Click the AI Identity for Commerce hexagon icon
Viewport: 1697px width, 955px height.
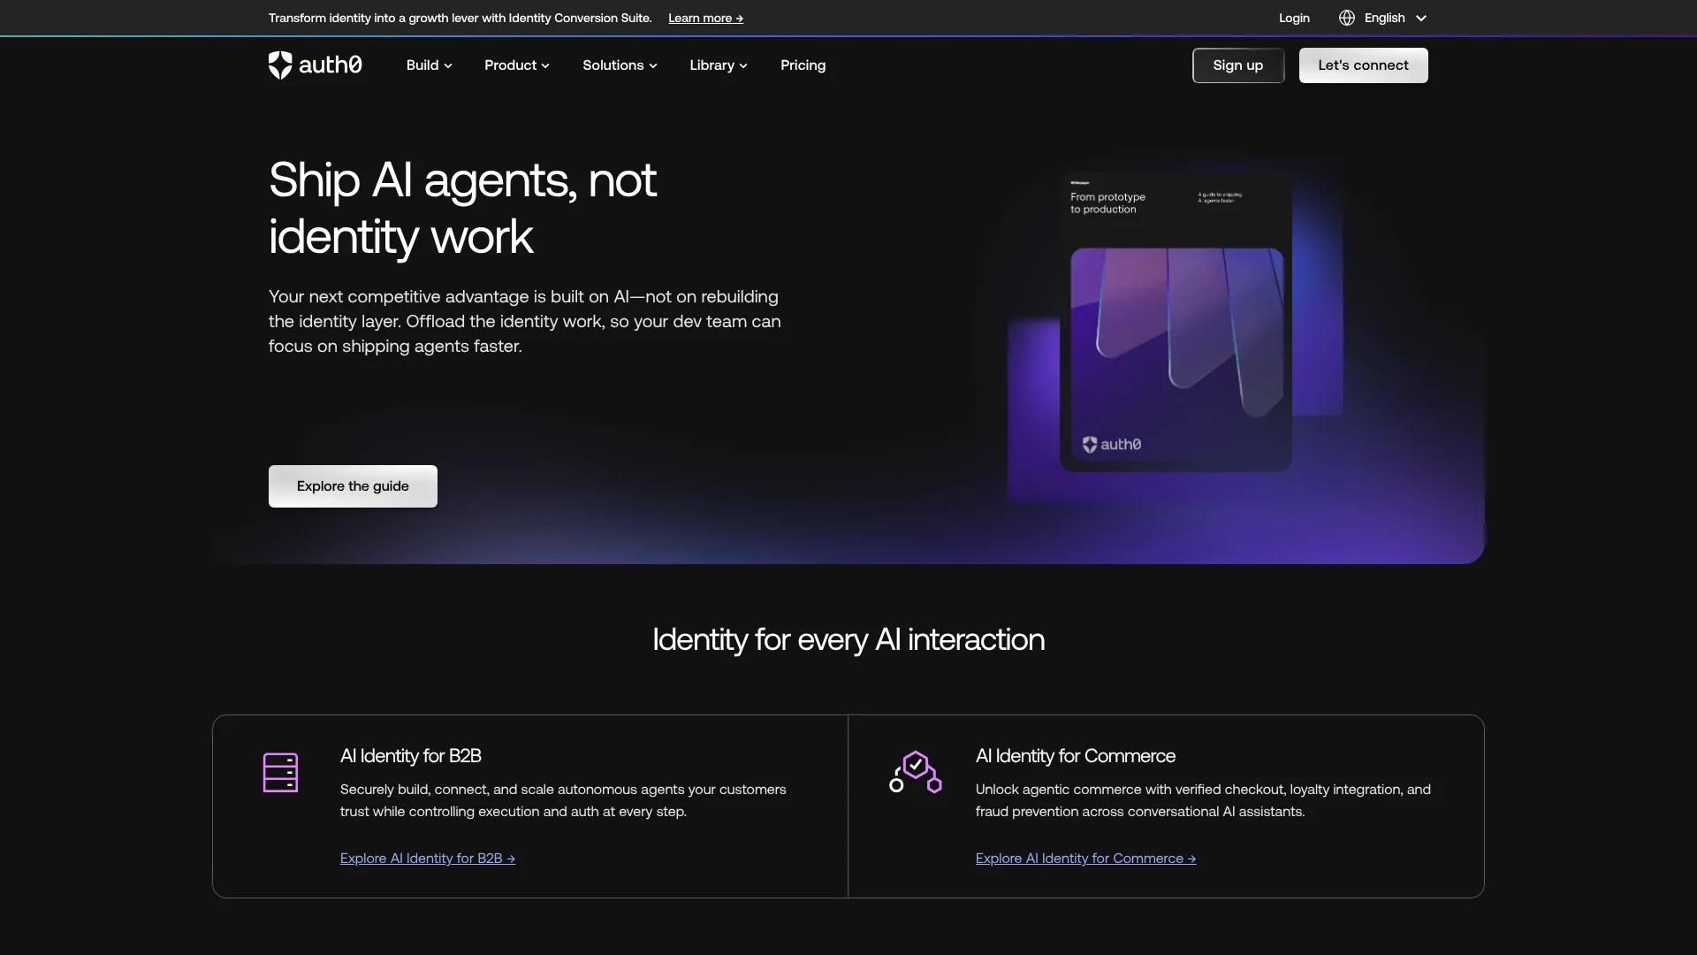[x=916, y=772]
